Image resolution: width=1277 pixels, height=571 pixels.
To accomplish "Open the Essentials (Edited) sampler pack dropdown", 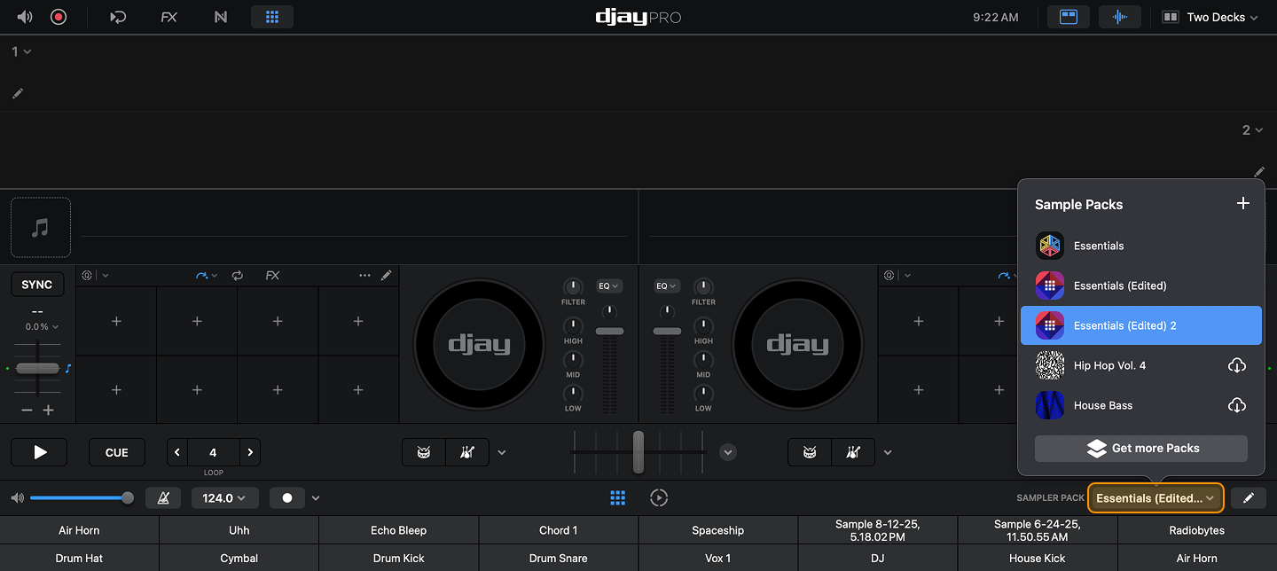I will pyautogui.click(x=1156, y=498).
